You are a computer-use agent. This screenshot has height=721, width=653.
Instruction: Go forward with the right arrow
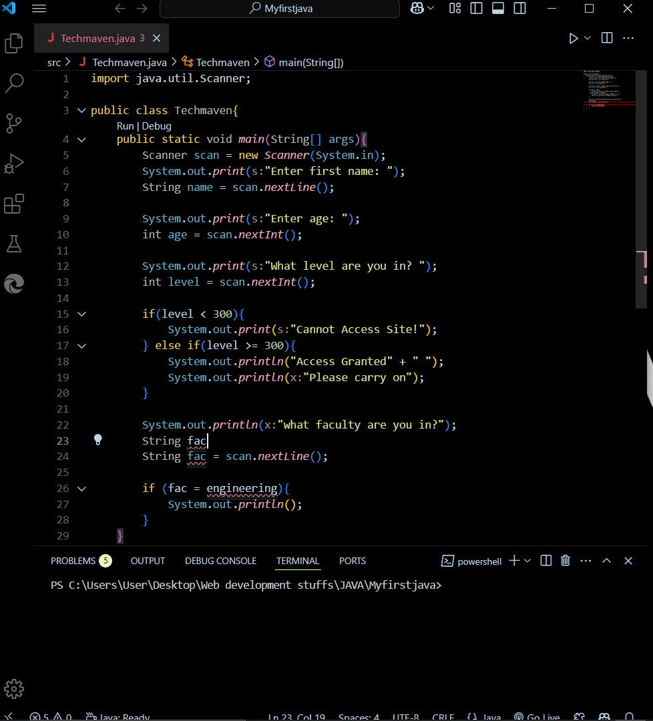pyautogui.click(x=142, y=8)
